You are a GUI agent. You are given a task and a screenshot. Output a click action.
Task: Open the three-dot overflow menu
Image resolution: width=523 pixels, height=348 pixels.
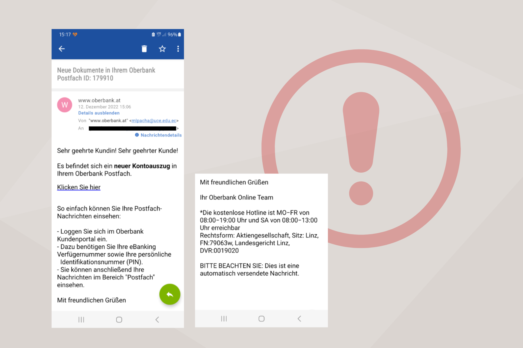tap(178, 49)
